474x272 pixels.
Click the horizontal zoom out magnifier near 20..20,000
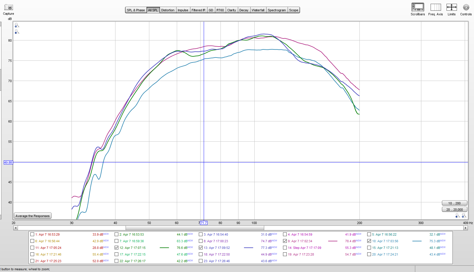point(458,215)
